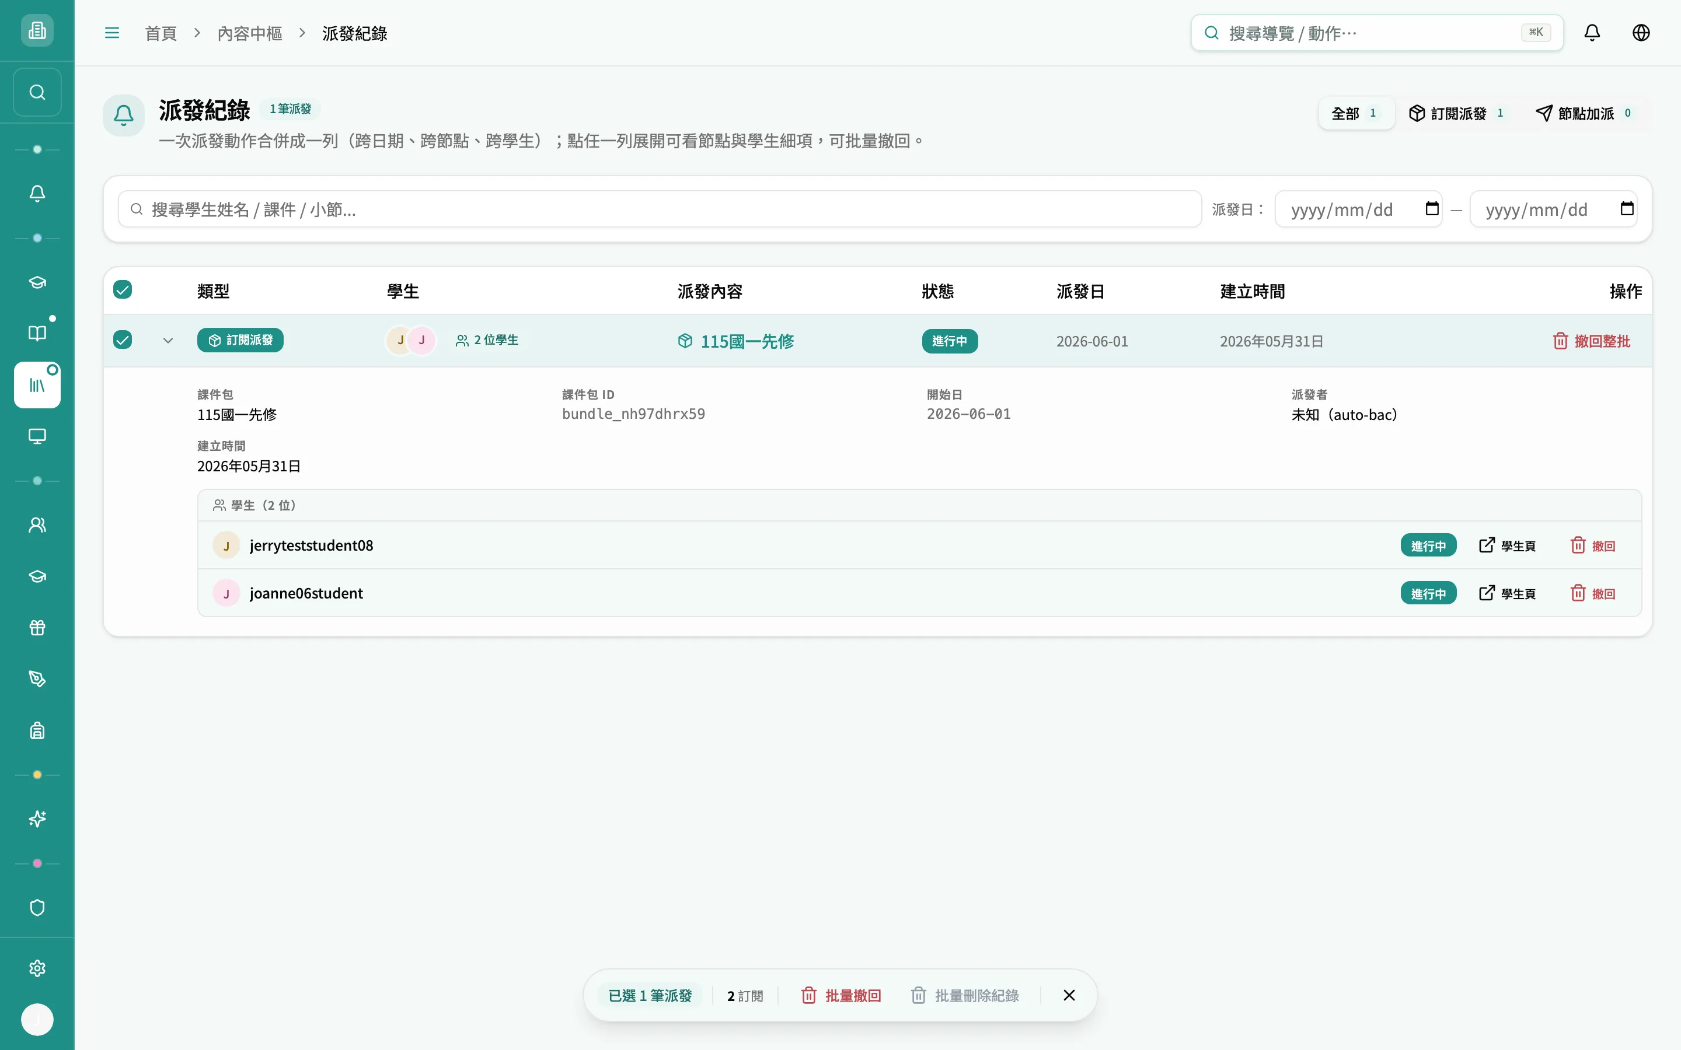Switch to the 訂閱派發 filter tab
The image size is (1681, 1050).
coord(1457,113)
